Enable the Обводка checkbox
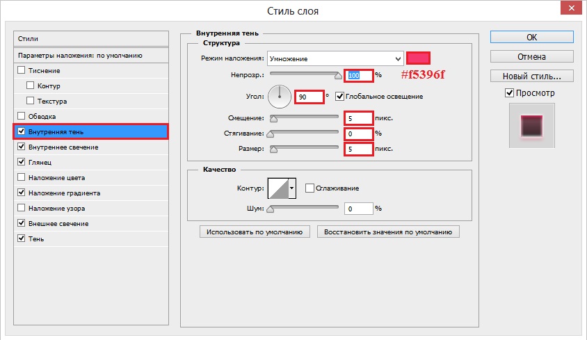This screenshot has width=587, height=340. tap(22, 116)
